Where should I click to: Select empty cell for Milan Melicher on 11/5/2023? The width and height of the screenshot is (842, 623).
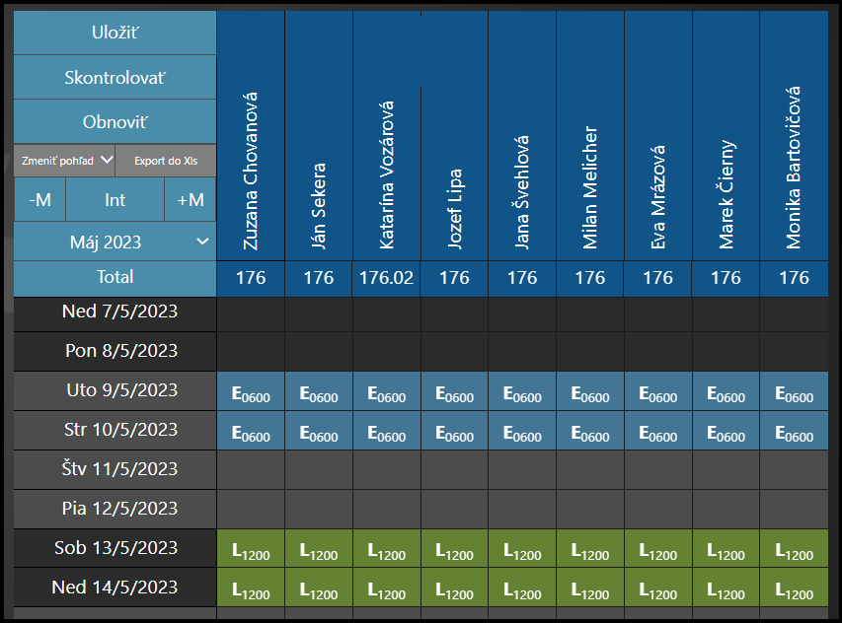(x=590, y=470)
